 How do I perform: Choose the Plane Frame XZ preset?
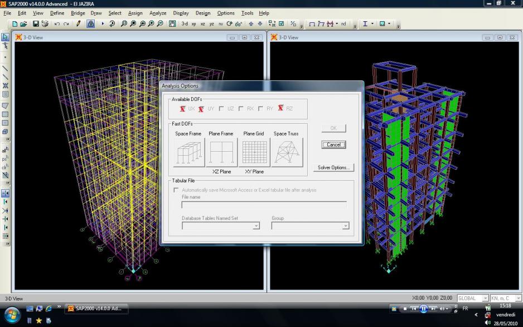(221, 152)
